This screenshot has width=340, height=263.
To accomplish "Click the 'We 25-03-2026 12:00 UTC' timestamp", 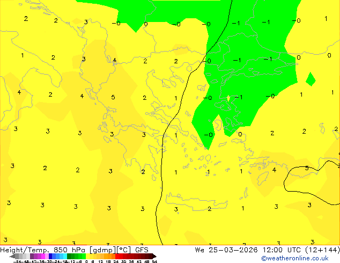I will coord(248,250).
